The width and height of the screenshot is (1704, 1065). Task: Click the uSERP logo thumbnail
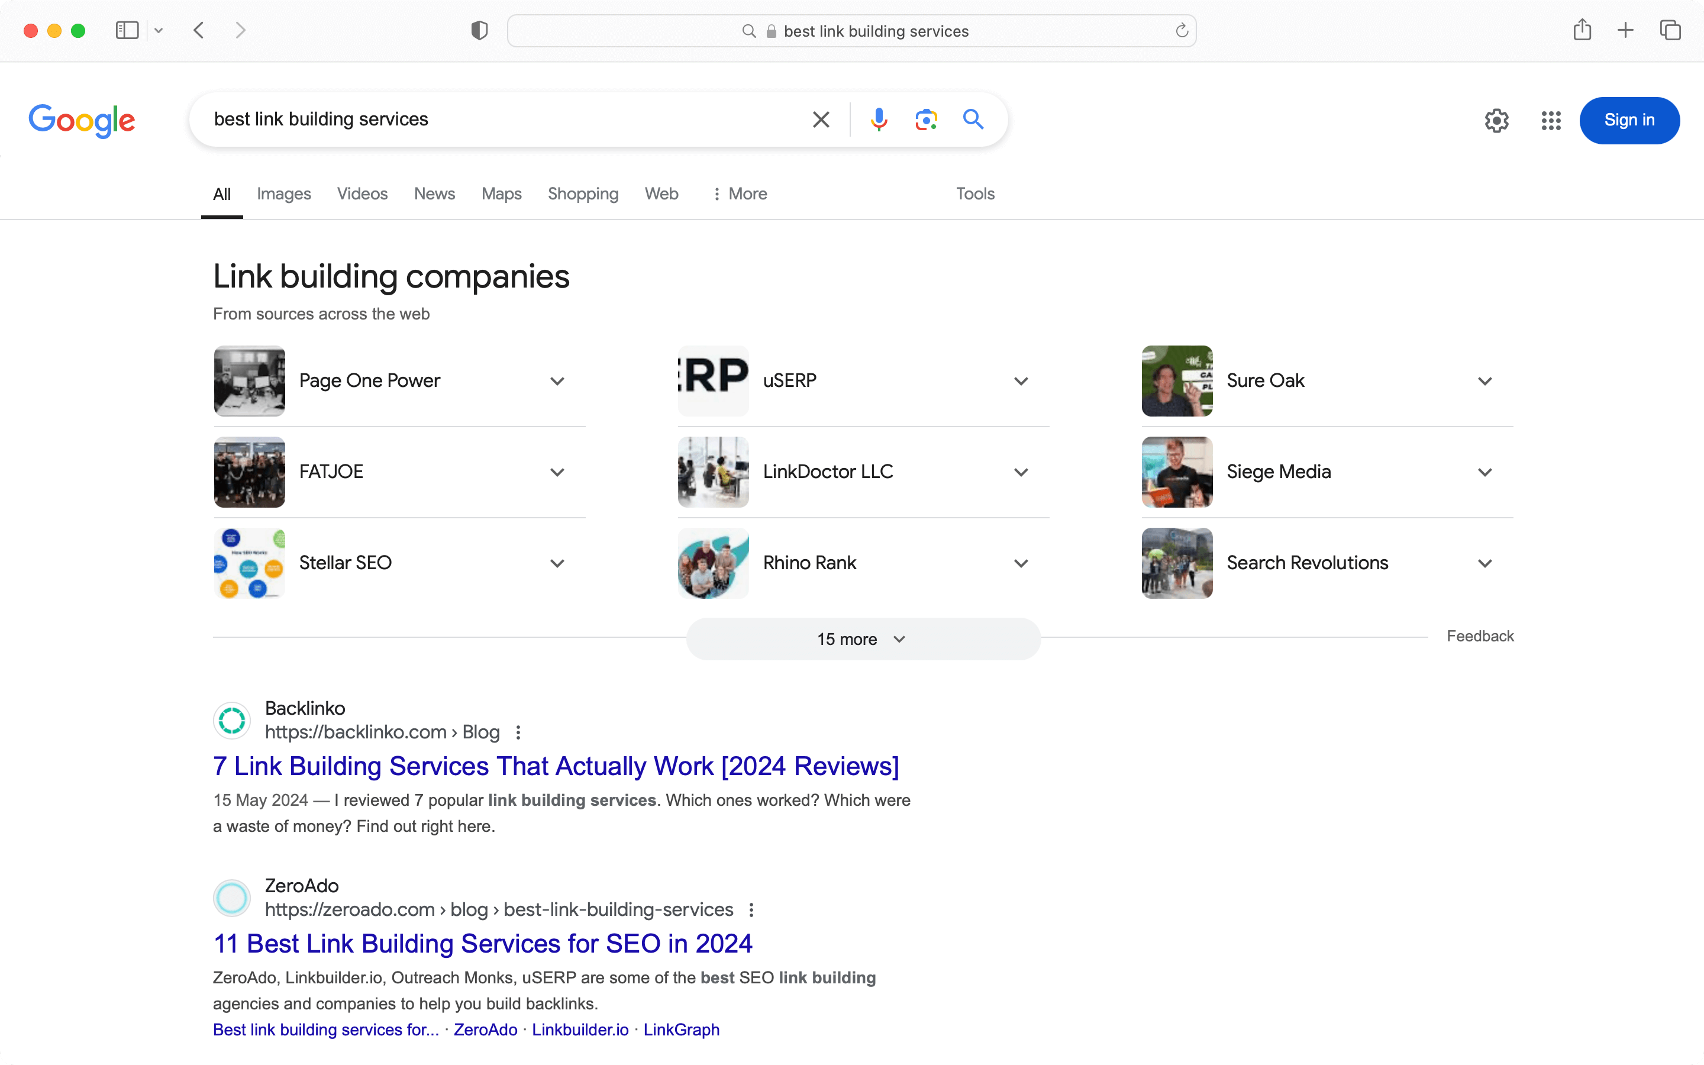click(x=714, y=381)
